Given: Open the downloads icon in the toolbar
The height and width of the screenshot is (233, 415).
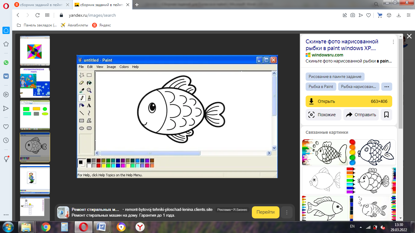Looking at the screenshot, I should click(399, 15).
